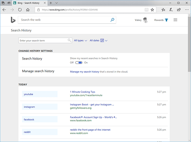Click www.reddit.com URL text
The width and height of the screenshot is (191, 142).
coord(79,133)
